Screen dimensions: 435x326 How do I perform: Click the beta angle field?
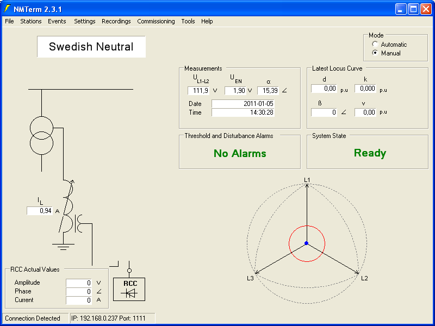324,112
